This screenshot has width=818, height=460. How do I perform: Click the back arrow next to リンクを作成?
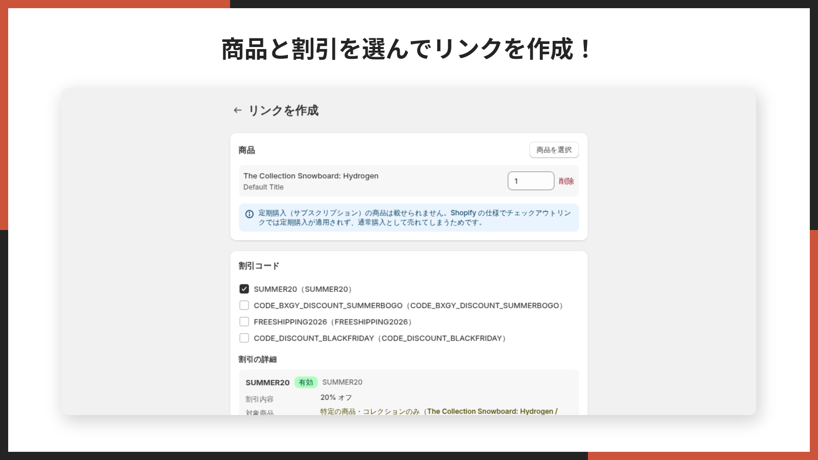[237, 110]
